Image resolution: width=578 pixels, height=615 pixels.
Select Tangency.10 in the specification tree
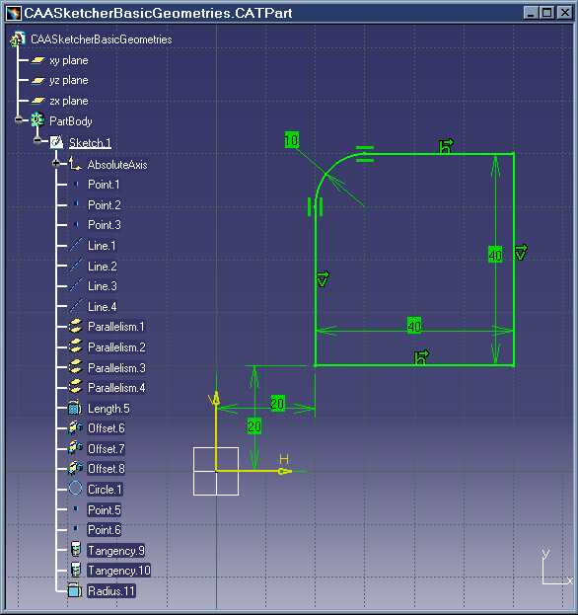(x=118, y=571)
